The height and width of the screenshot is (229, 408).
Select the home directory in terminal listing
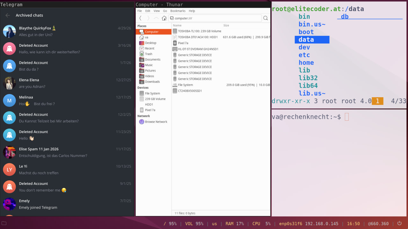coord(306,63)
